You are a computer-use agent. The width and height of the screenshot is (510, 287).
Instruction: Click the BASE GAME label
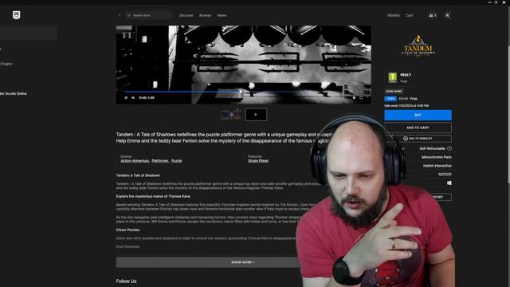coord(394,92)
